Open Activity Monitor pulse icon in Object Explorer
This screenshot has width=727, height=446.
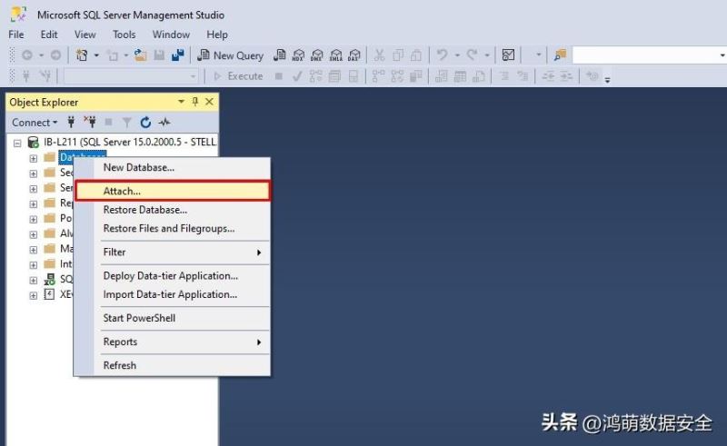point(164,123)
